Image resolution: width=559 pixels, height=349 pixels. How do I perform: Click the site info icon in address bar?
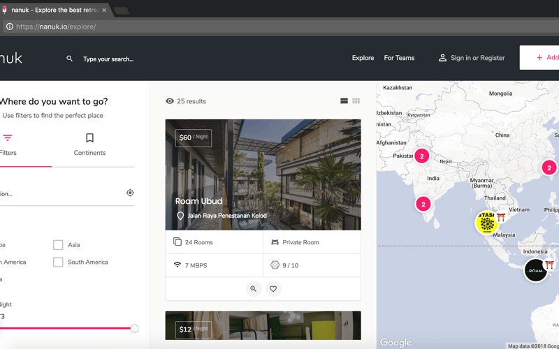click(10, 27)
